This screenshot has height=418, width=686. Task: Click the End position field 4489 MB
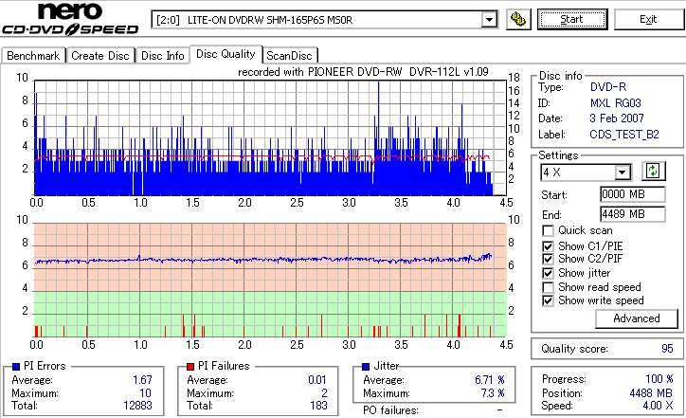tap(633, 214)
